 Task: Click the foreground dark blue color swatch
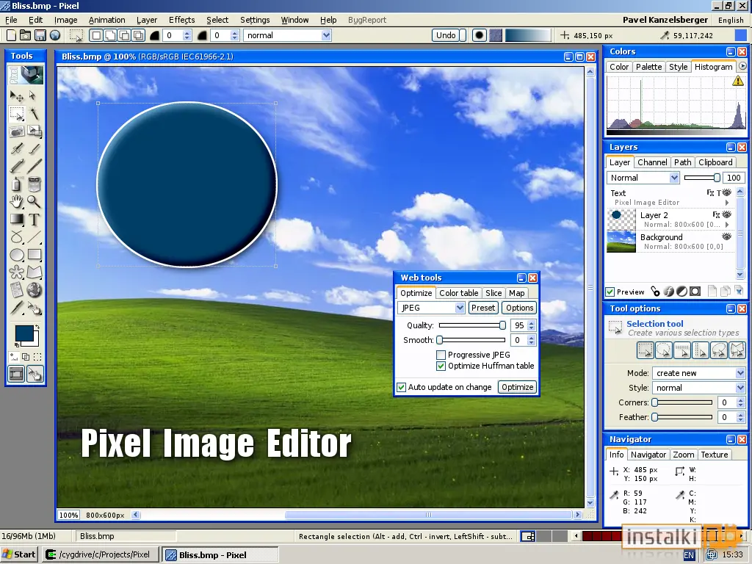(x=24, y=333)
